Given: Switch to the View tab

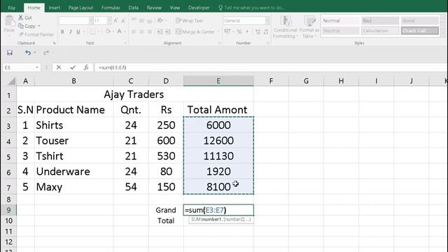Looking at the screenshot, I should pyautogui.click(x=174, y=8).
